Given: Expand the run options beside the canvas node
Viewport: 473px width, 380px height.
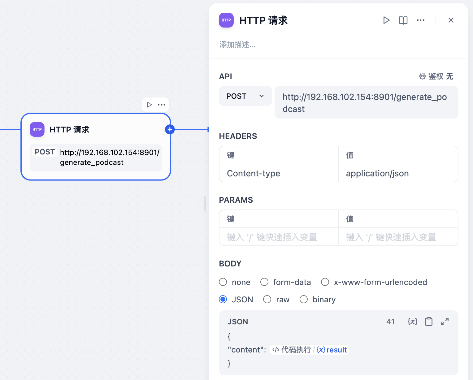Looking at the screenshot, I should 150,105.
